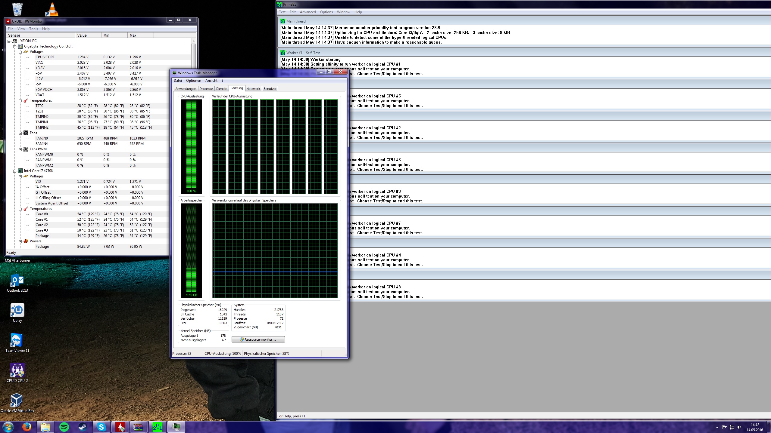Click the Value column header

pyautogui.click(x=87, y=35)
